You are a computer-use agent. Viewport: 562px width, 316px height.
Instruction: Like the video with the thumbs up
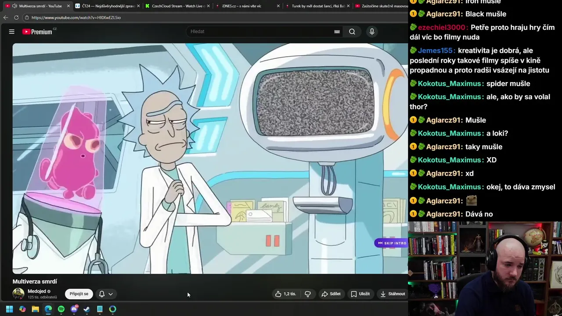(x=285, y=294)
